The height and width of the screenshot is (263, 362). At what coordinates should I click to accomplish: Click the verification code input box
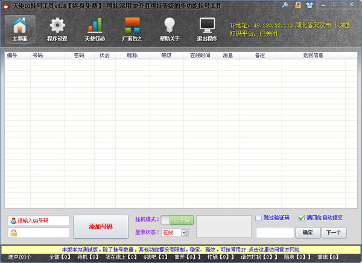275,232
